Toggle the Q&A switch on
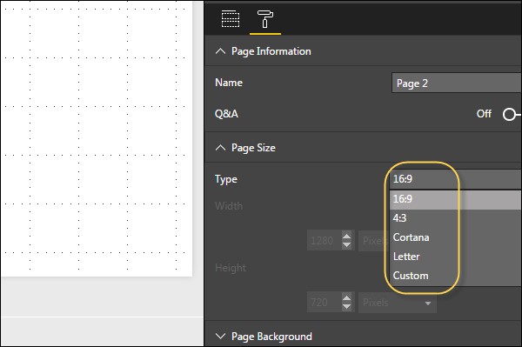The width and height of the screenshot is (522, 347). click(512, 115)
